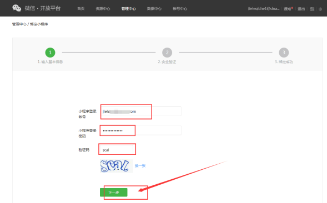Switch to 管理中心 tab
This screenshot has height=203, width=327.
[x=128, y=9]
